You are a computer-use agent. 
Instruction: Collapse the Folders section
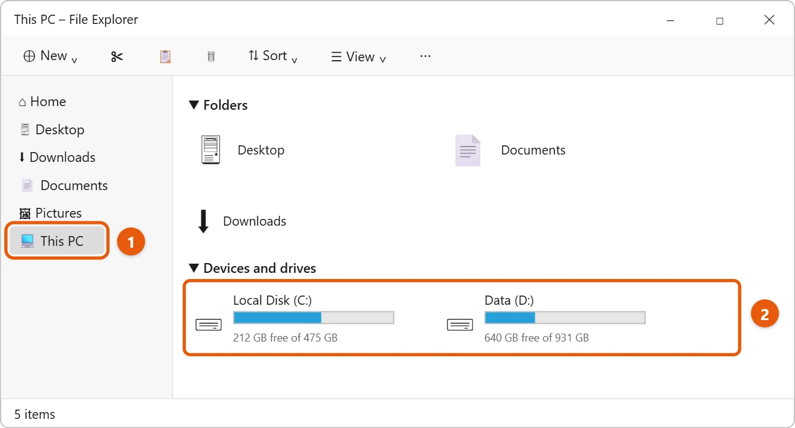coord(194,105)
